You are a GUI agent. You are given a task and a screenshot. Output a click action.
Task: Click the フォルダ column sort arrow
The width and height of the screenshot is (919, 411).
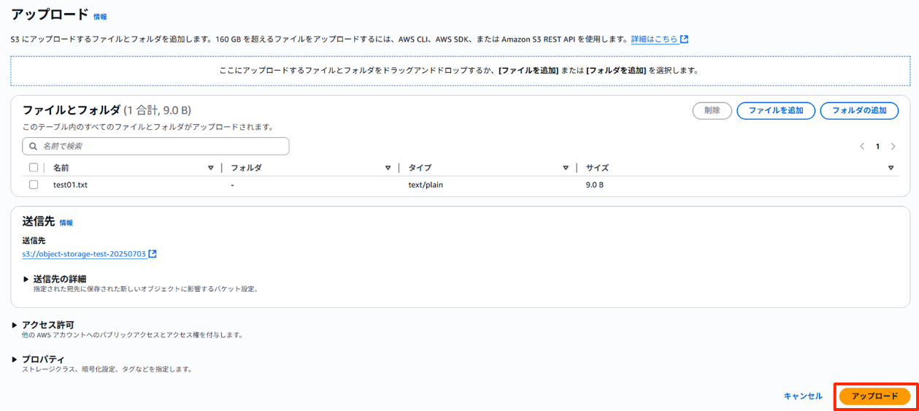pos(388,168)
